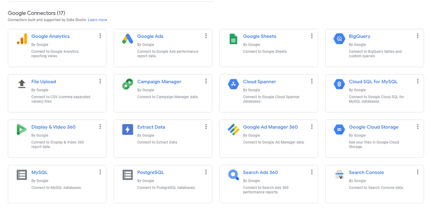The width and height of the screenshot is (430, 210).
Task: Click the Google Sheets green icon
Action: click(x=233, y=39)
